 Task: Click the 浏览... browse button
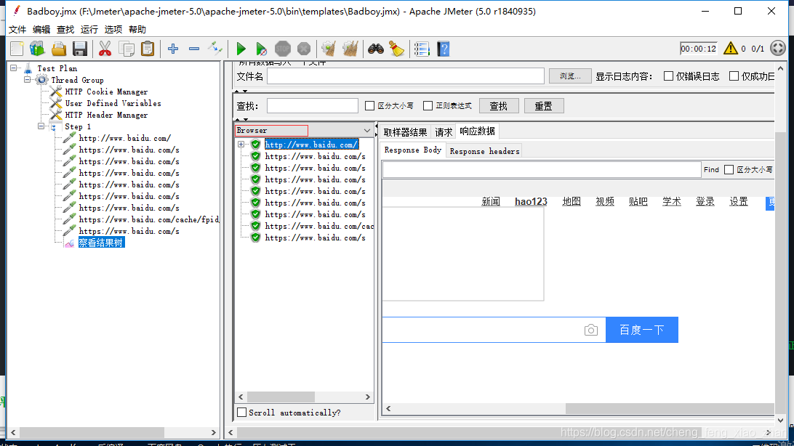570,76
